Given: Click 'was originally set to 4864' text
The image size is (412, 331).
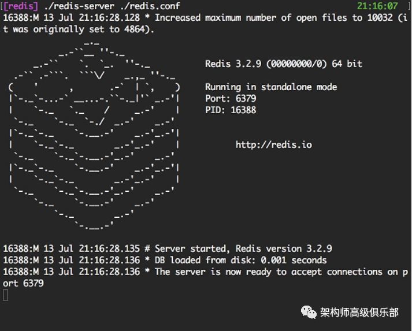Looking at the screenshot, I should click(x=81, y=29).
